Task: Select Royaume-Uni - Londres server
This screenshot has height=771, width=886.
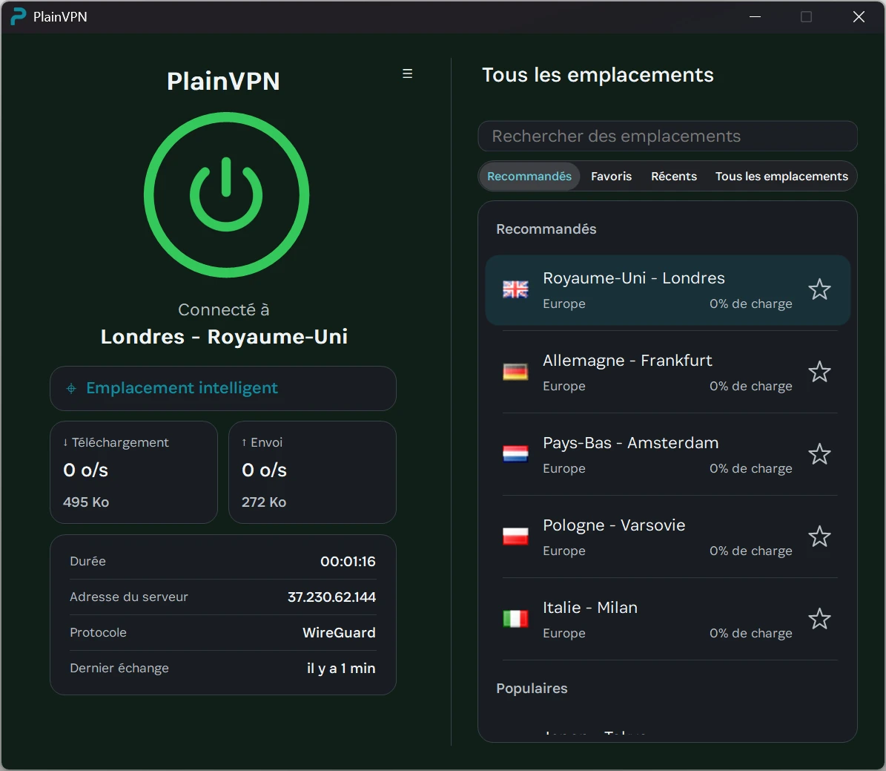Action: tap(667, 290)
